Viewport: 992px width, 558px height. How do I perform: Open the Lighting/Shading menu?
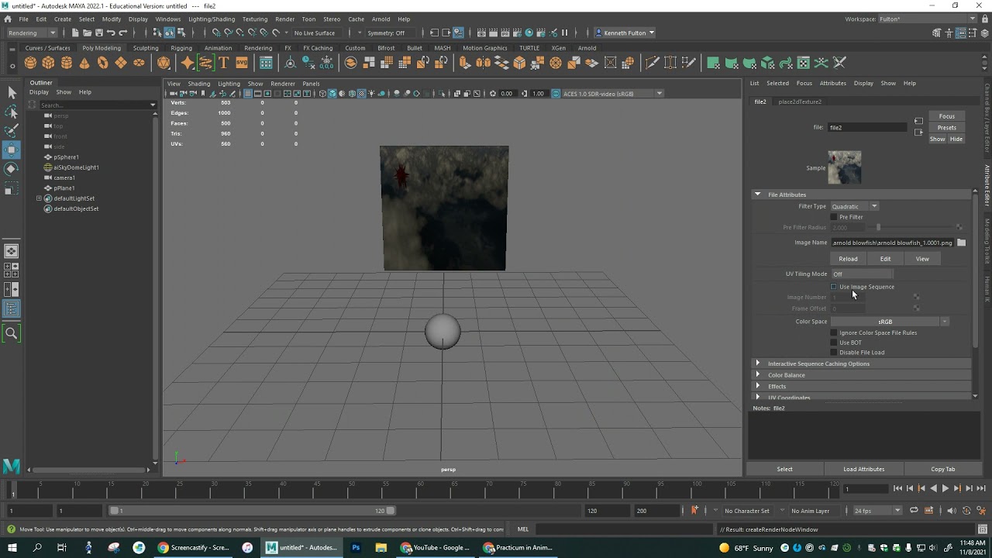212,19
